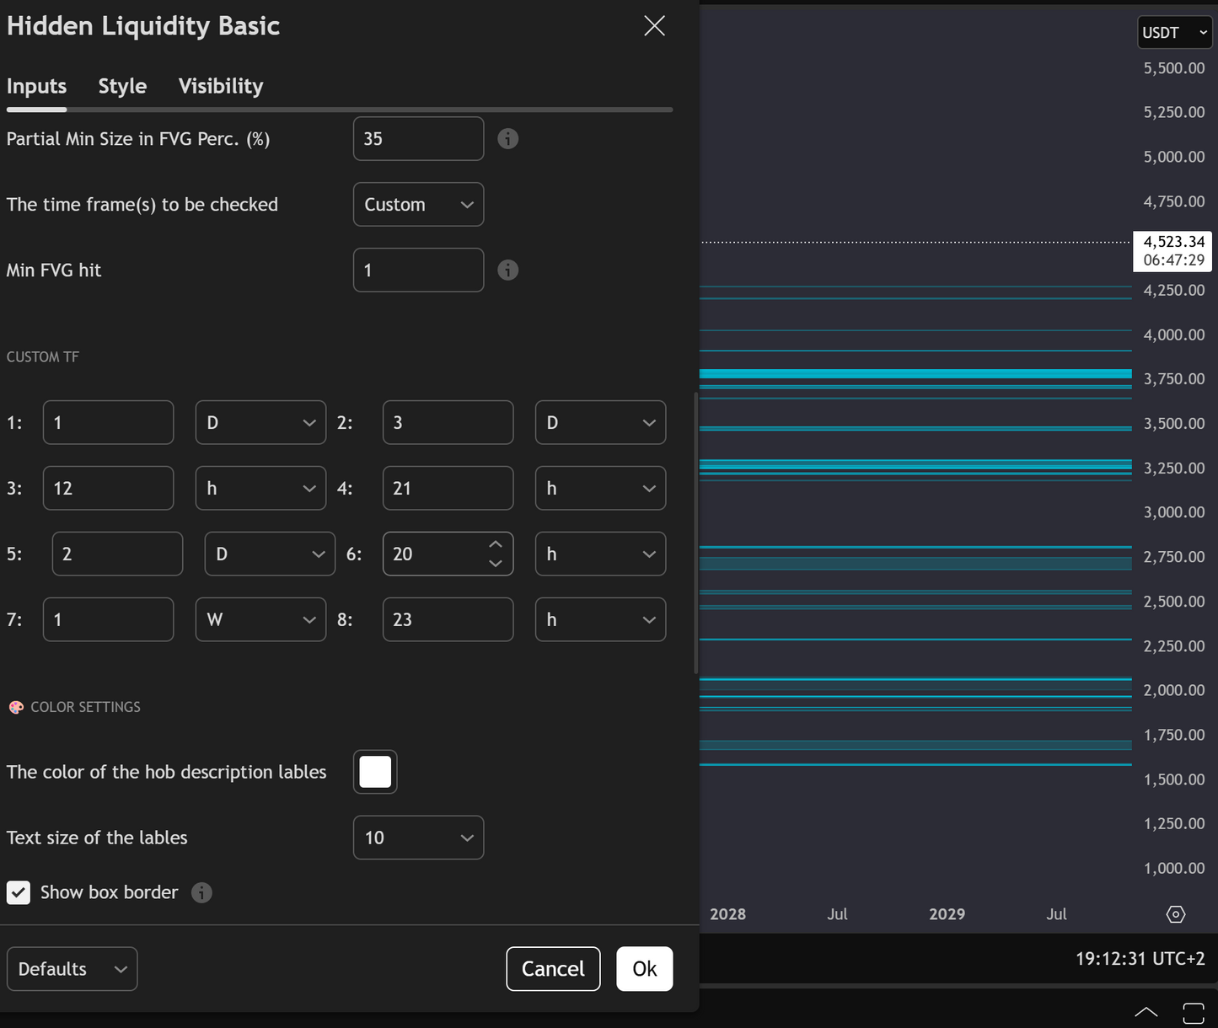Open the time frame(s) Custom dropdown

[x=418, y=205]
